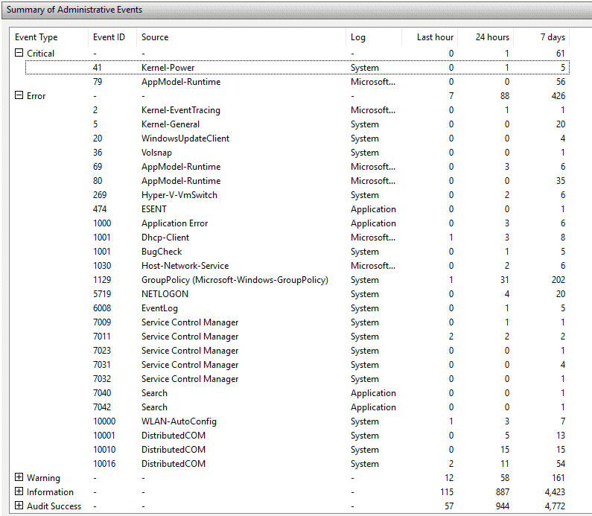Screen dimensions: 592x516
Task: Click the Critical group label
Action: coord(40,53)
